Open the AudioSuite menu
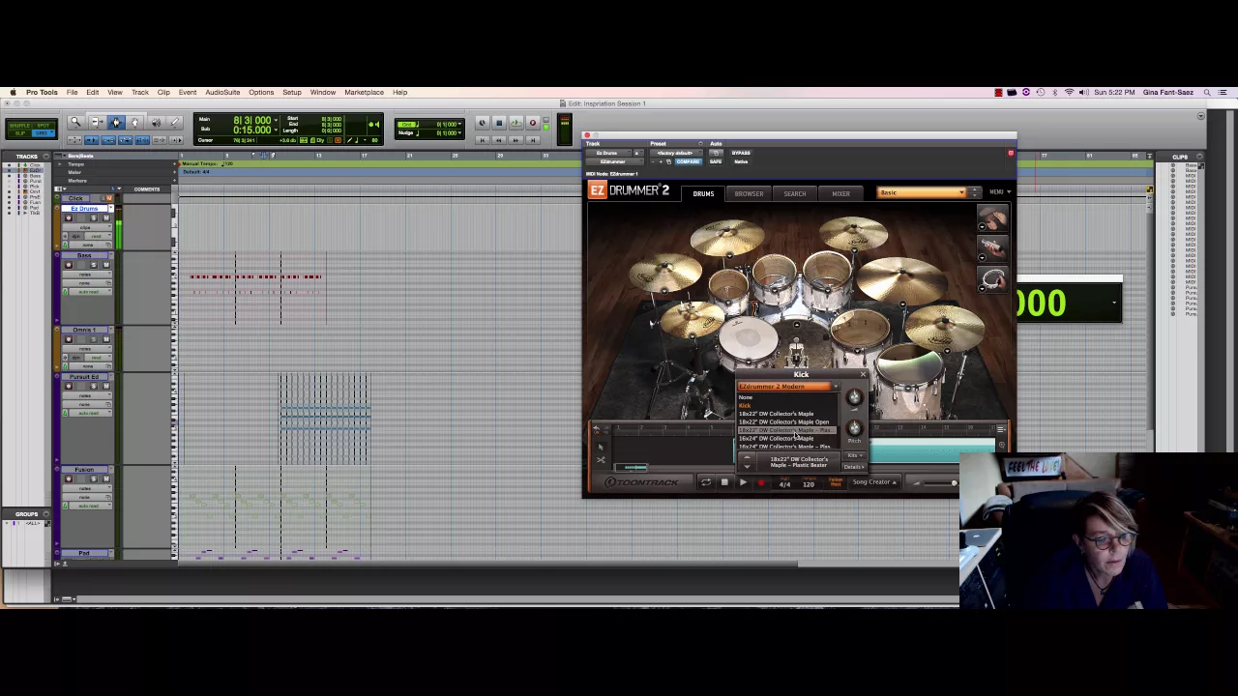 [222, 93]
